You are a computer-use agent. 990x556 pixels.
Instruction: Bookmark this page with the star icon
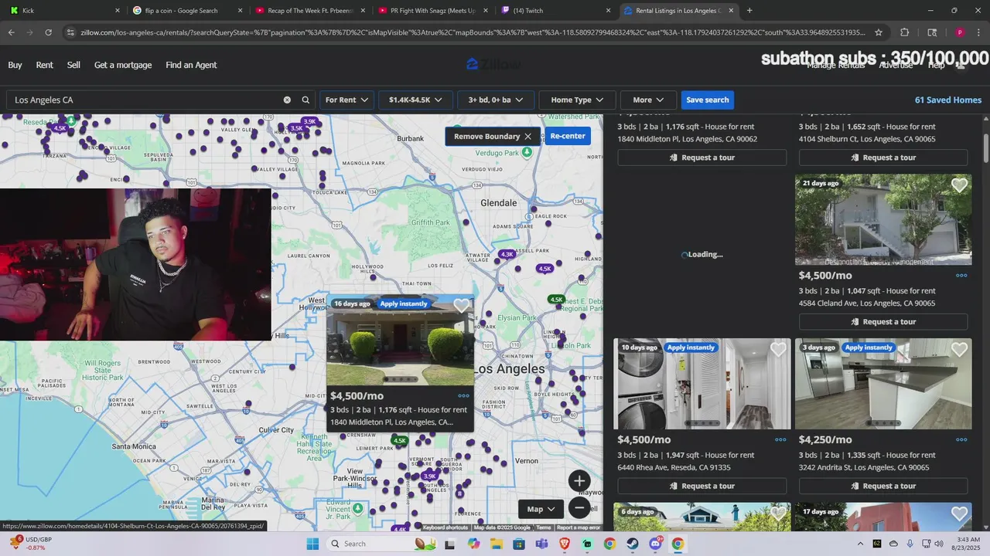pos(879,32)
